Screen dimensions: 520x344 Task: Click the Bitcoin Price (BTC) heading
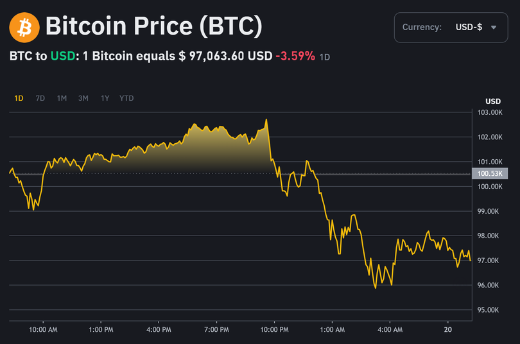(x=154, y=28)
